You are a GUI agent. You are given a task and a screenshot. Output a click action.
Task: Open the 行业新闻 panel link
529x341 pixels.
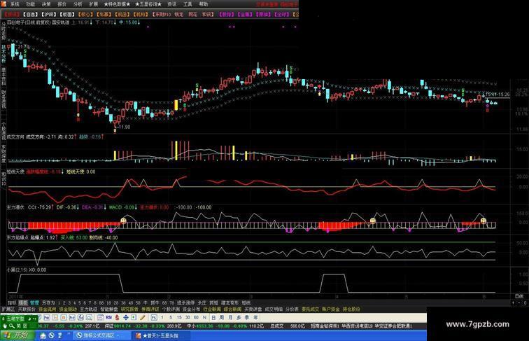pos(212,309)
